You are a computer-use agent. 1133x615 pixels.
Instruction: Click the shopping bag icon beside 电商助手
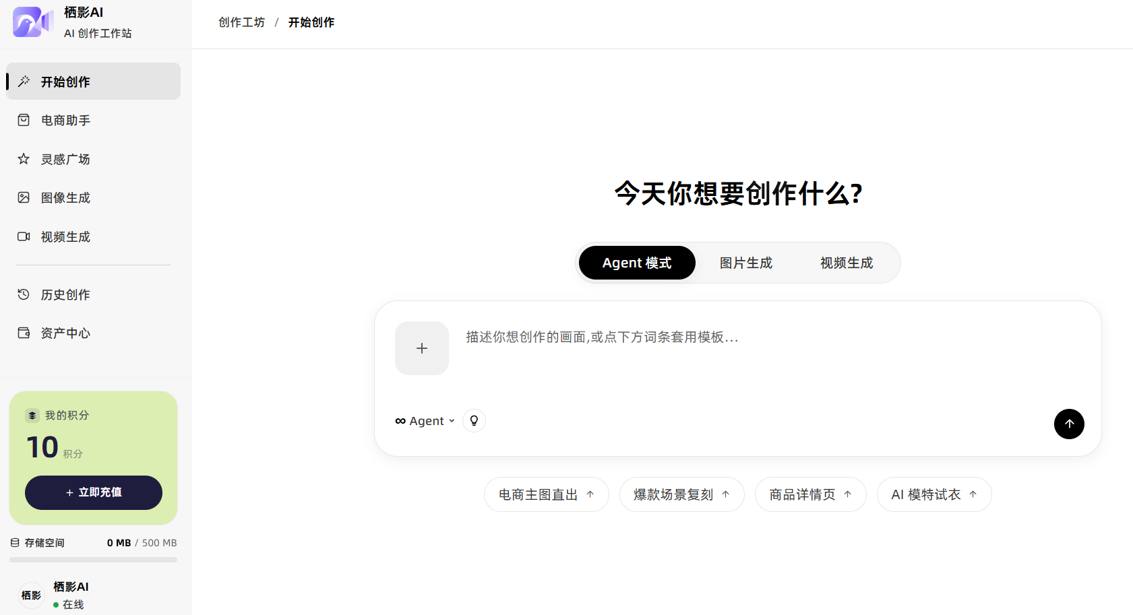coord(24,120)
